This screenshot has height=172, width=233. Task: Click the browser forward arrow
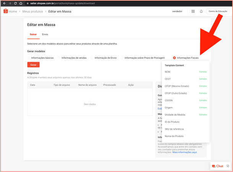tap(10, 3)
